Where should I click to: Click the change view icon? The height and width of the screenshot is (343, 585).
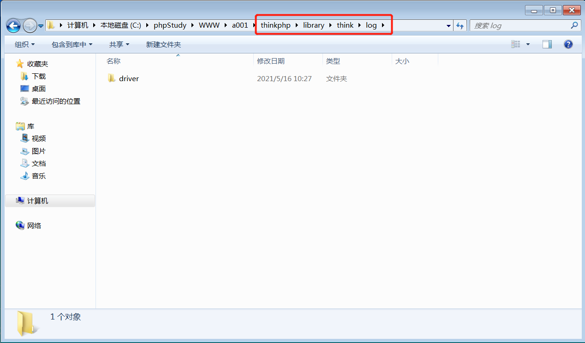click(x=516, y=44)
